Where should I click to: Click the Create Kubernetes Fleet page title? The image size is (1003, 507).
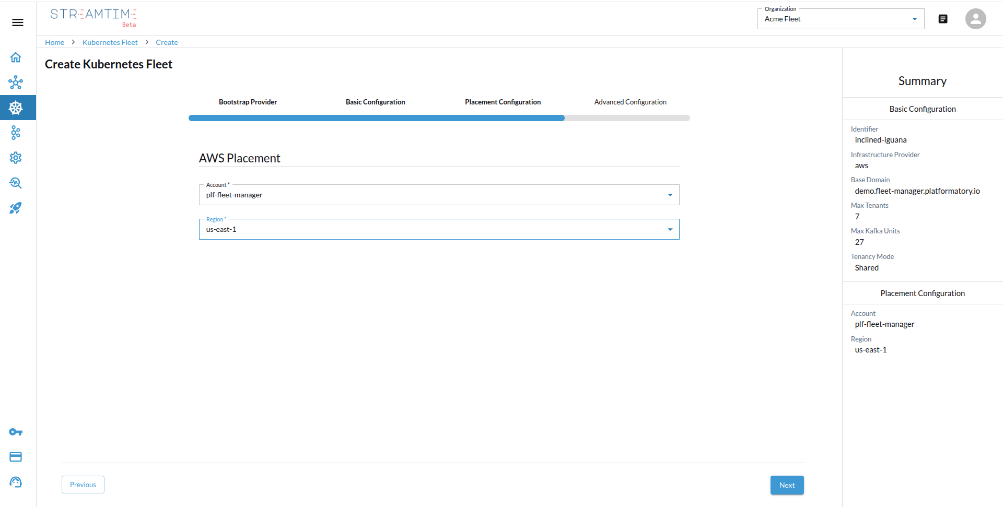109,64
